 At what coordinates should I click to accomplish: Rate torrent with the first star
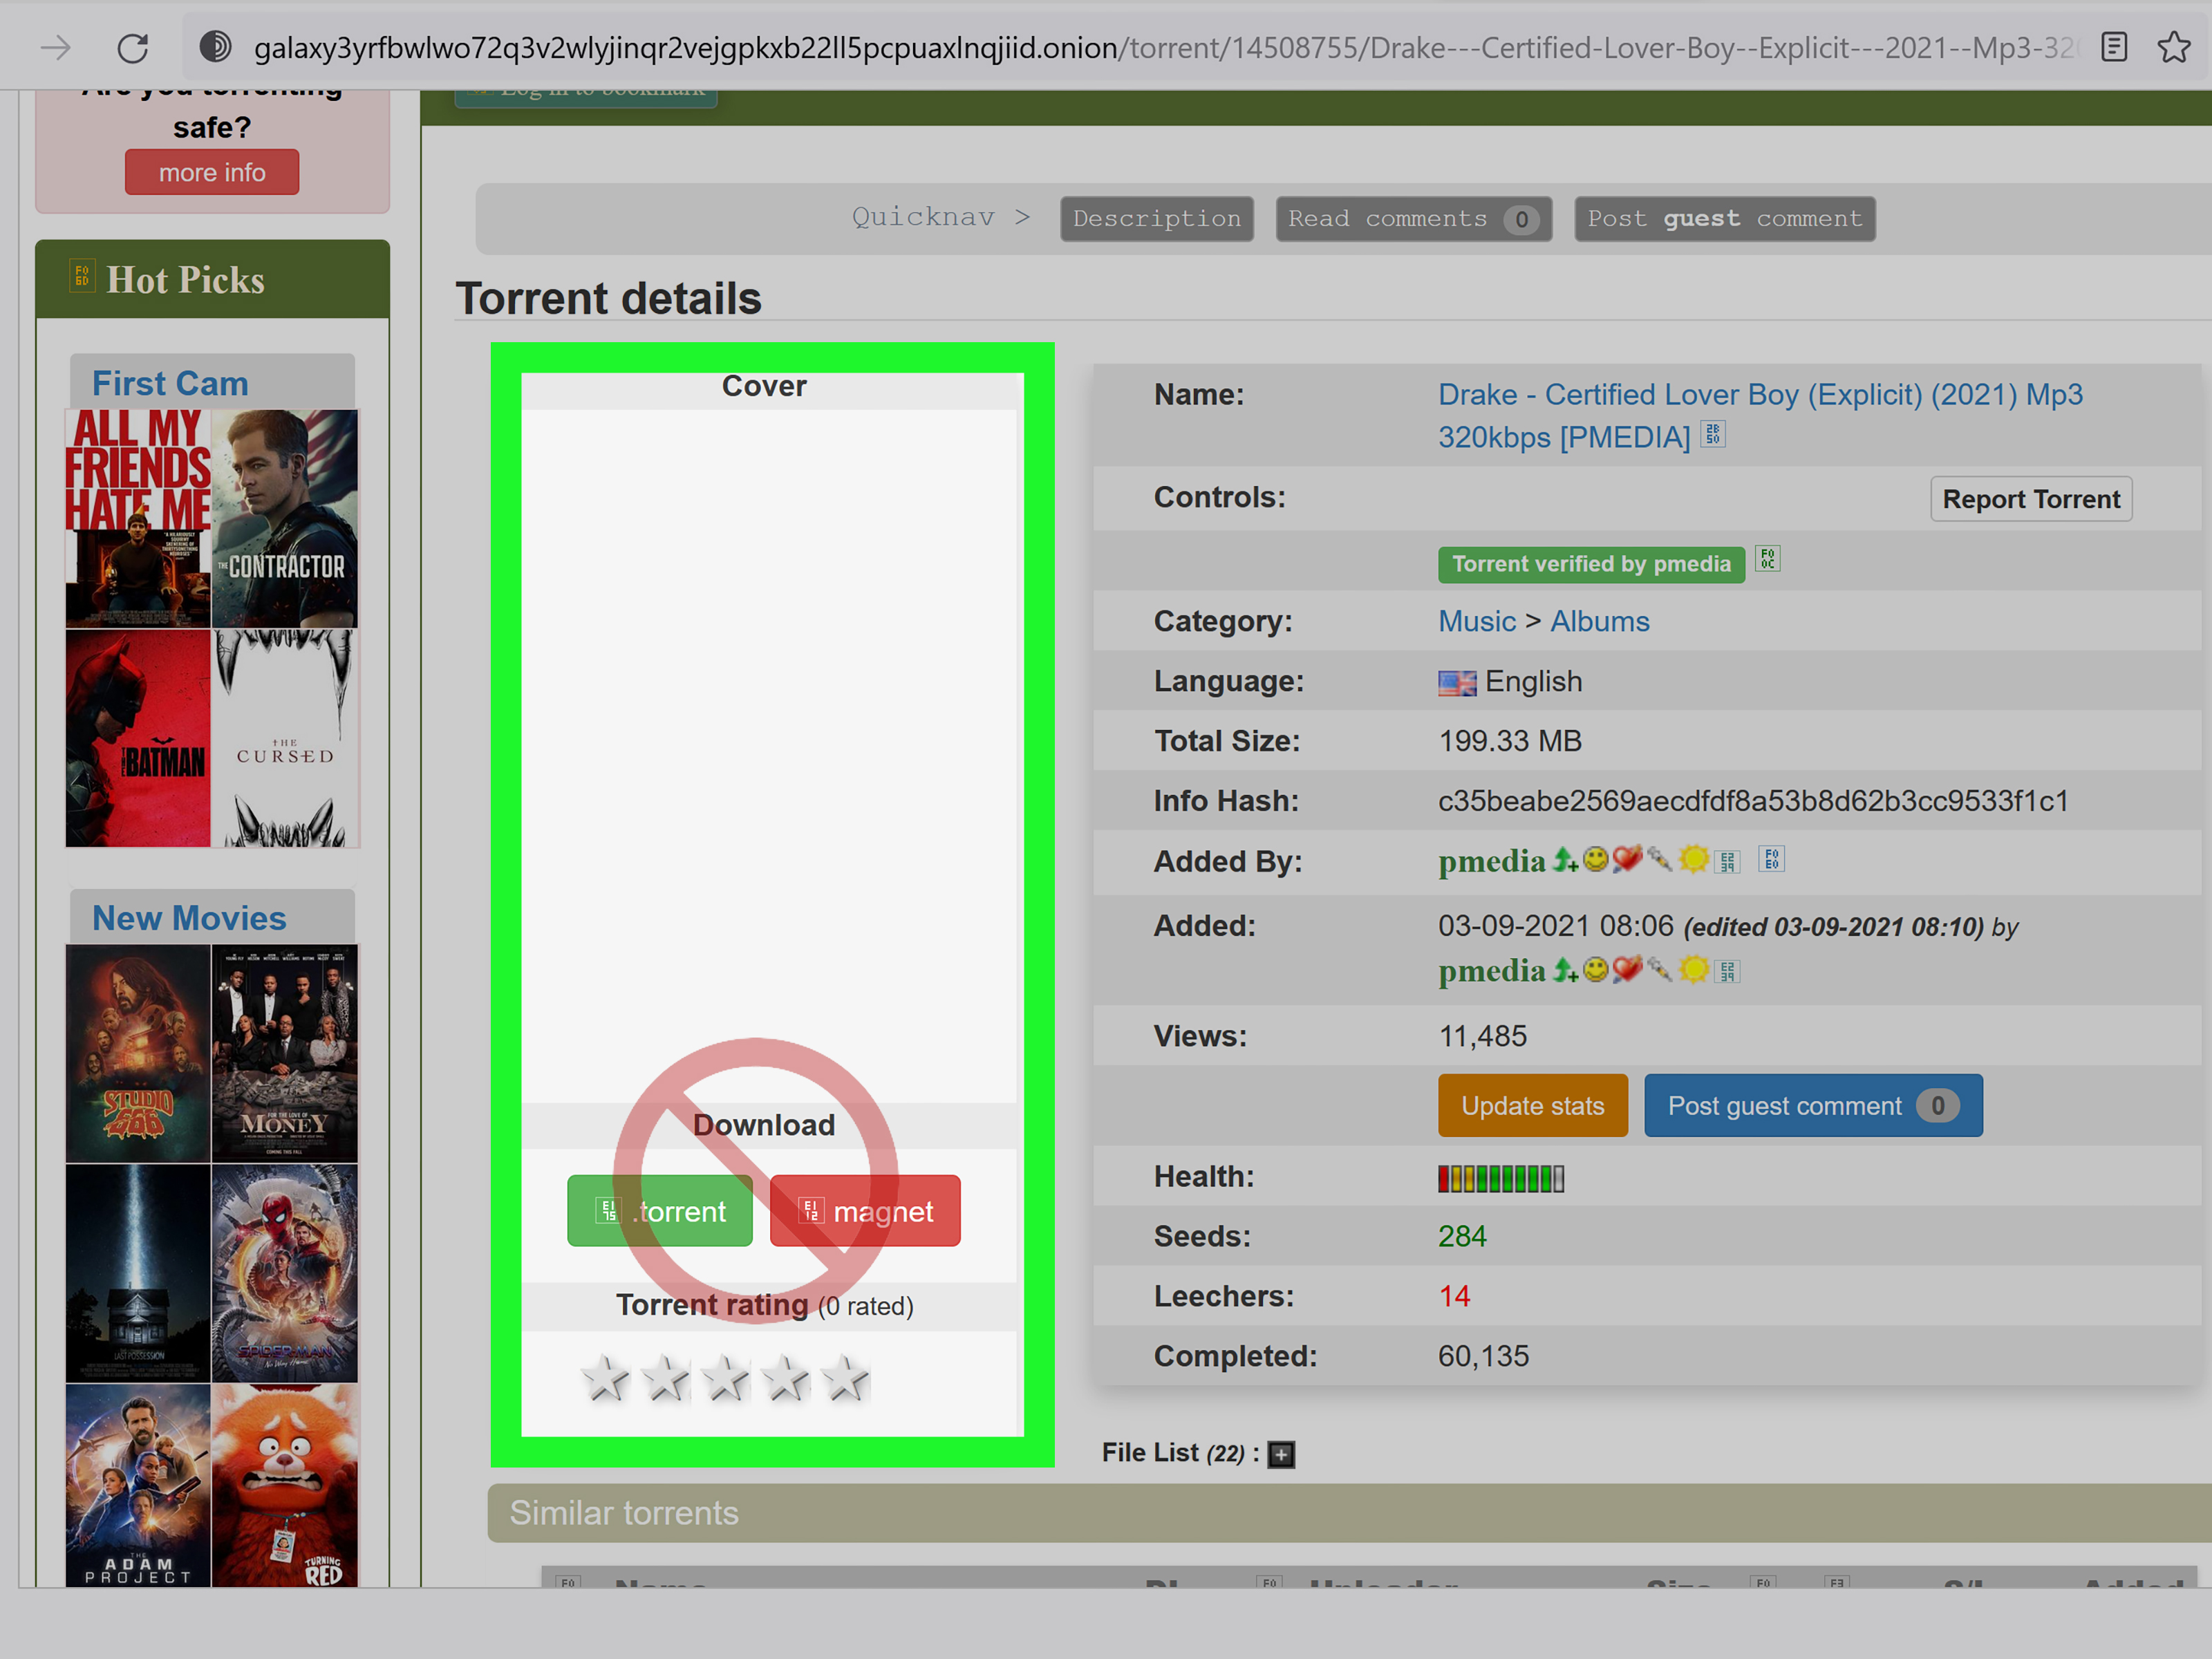click(x=605, y=1379)
